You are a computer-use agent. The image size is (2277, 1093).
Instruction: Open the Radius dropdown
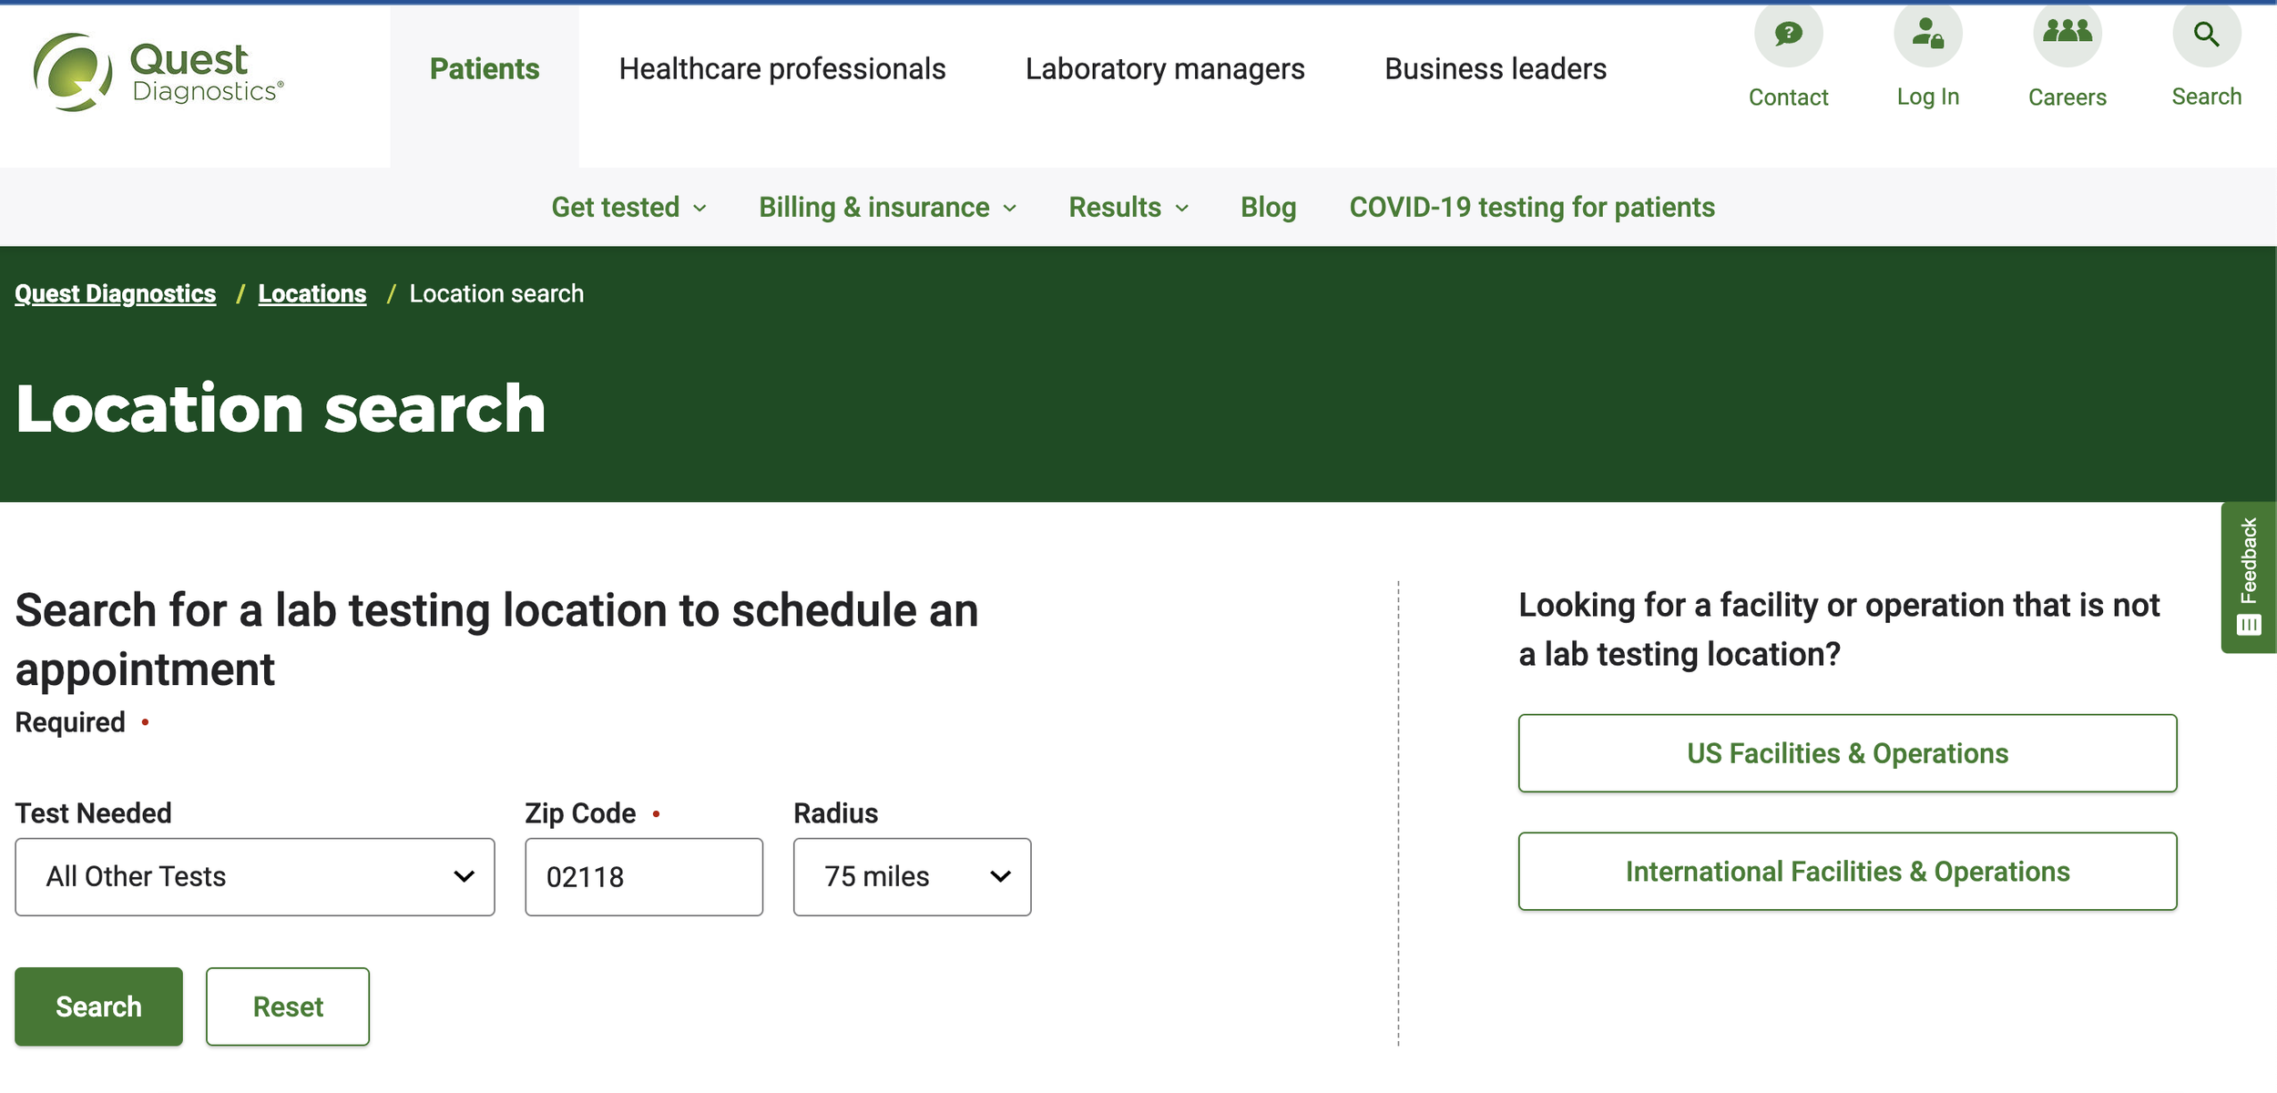click(912, 877)
